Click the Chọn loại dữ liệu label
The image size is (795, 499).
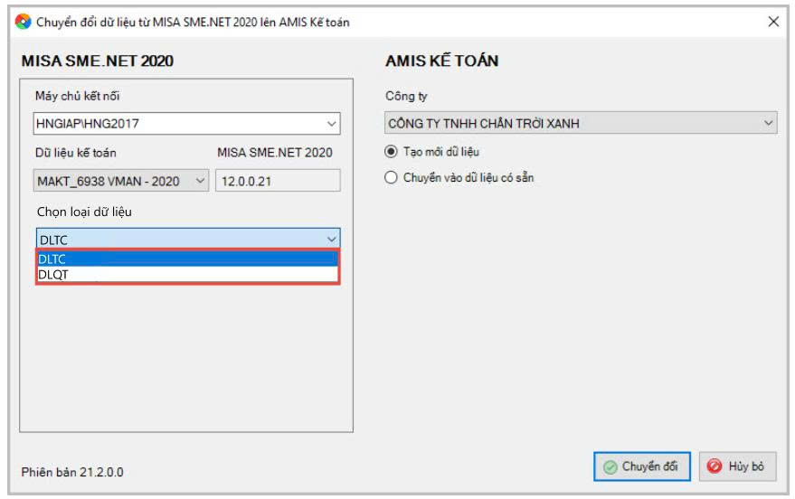click(x=84, y=212)
